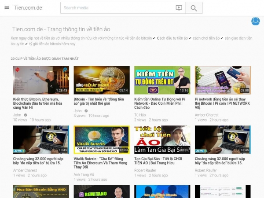Open title Kiến thức Bitcoin, Ethereum, Blockchain
264x198 pixels.
(38, 103)
